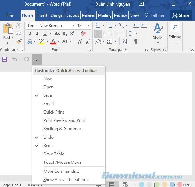Click the Sort A-Z icon
This screenshot has height=187, width=195.
[125, 41]
